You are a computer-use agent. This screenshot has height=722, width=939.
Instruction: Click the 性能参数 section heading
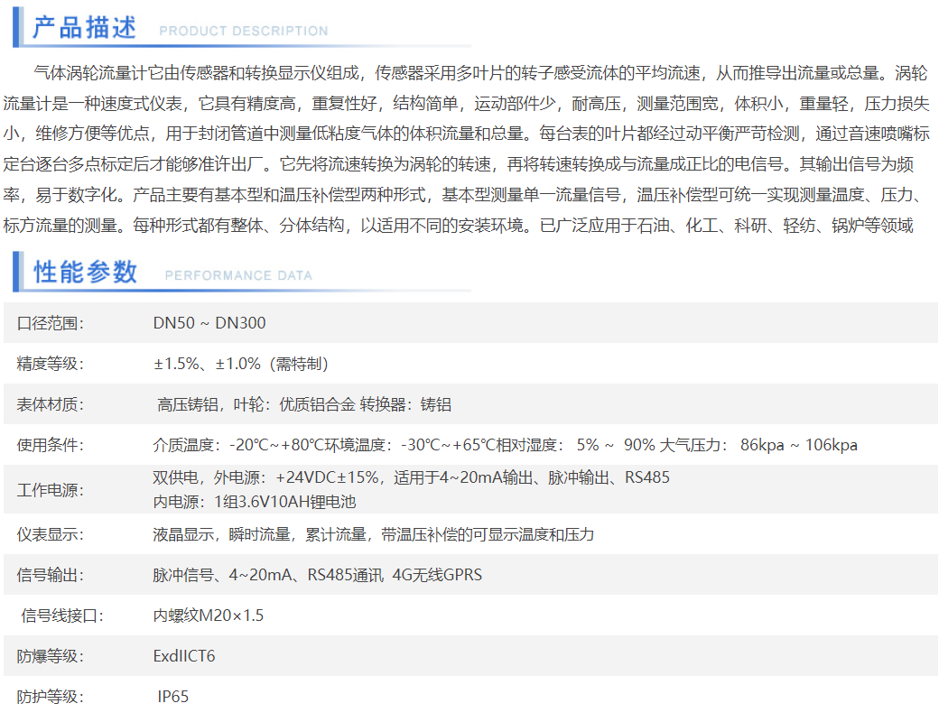pos(85,272)
